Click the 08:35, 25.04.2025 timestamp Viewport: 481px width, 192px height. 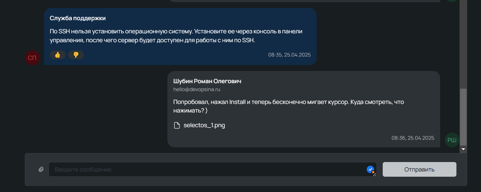click(x=289, y=55)
